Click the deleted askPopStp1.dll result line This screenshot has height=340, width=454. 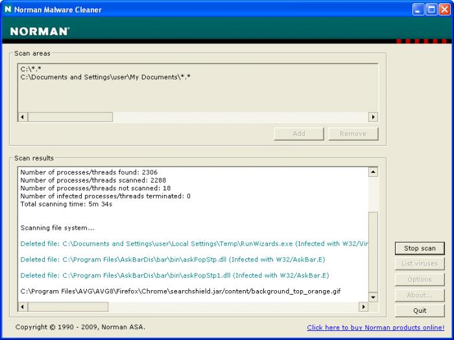[x=174, y=275]
